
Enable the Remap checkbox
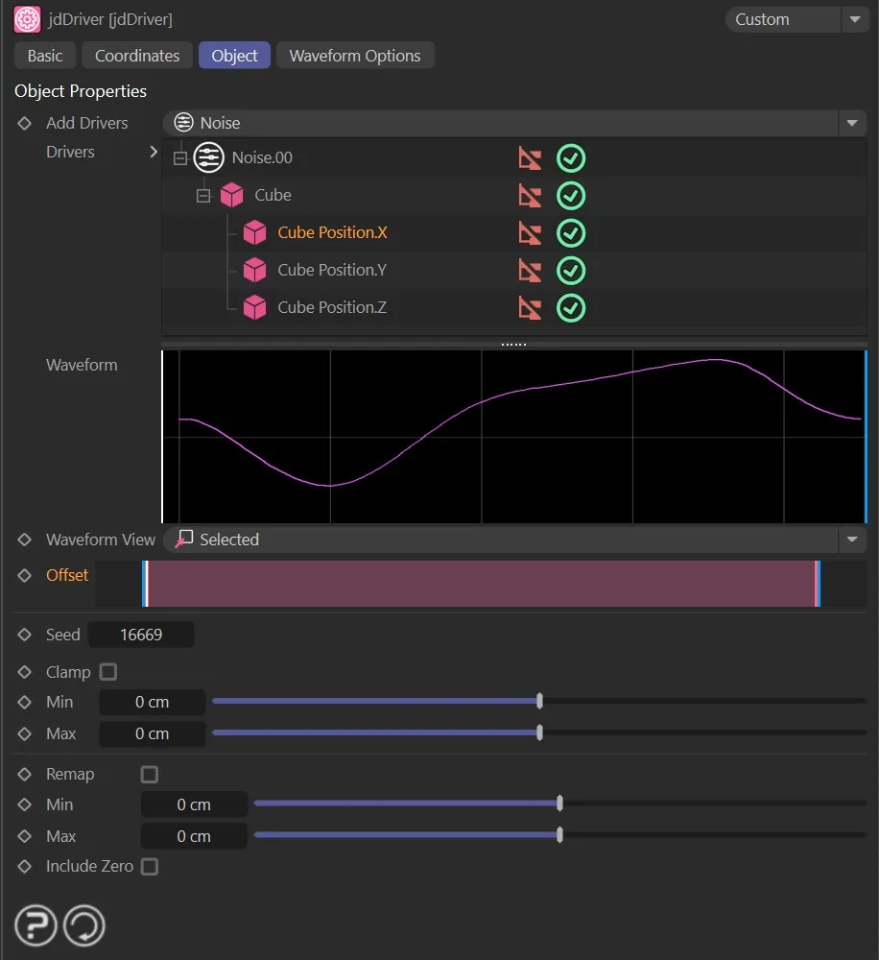(x=150, y=774)
